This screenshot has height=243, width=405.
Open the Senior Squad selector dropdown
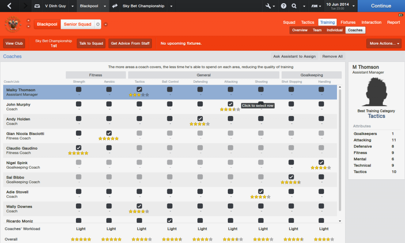click(x=98, y=24)
